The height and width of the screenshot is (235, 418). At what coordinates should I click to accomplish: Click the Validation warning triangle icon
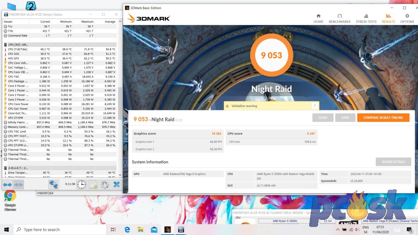pyautogui.click(x=227, y=106)
